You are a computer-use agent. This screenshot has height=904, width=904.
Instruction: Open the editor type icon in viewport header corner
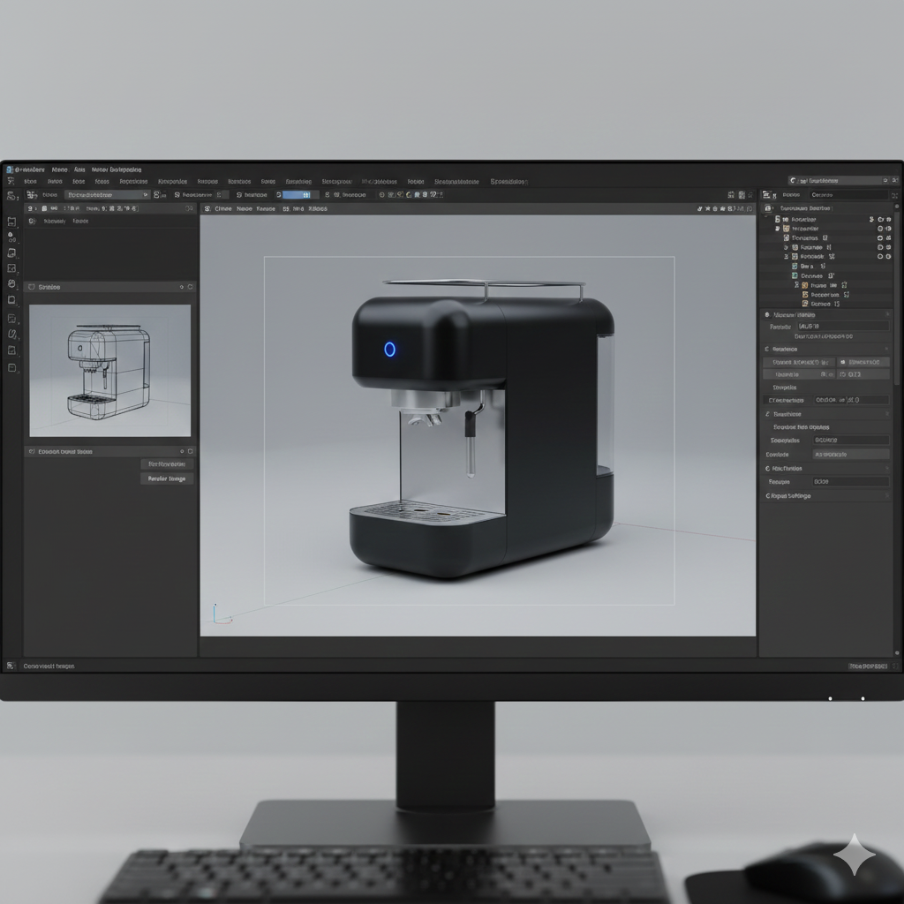[209, 209]
